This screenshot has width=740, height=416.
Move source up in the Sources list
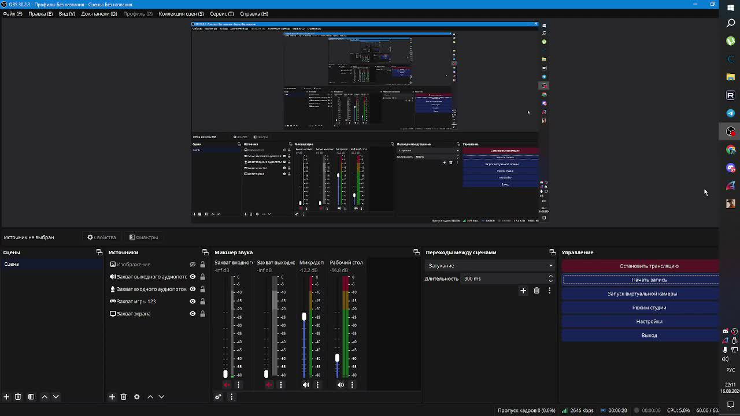[x=150, y=397]
